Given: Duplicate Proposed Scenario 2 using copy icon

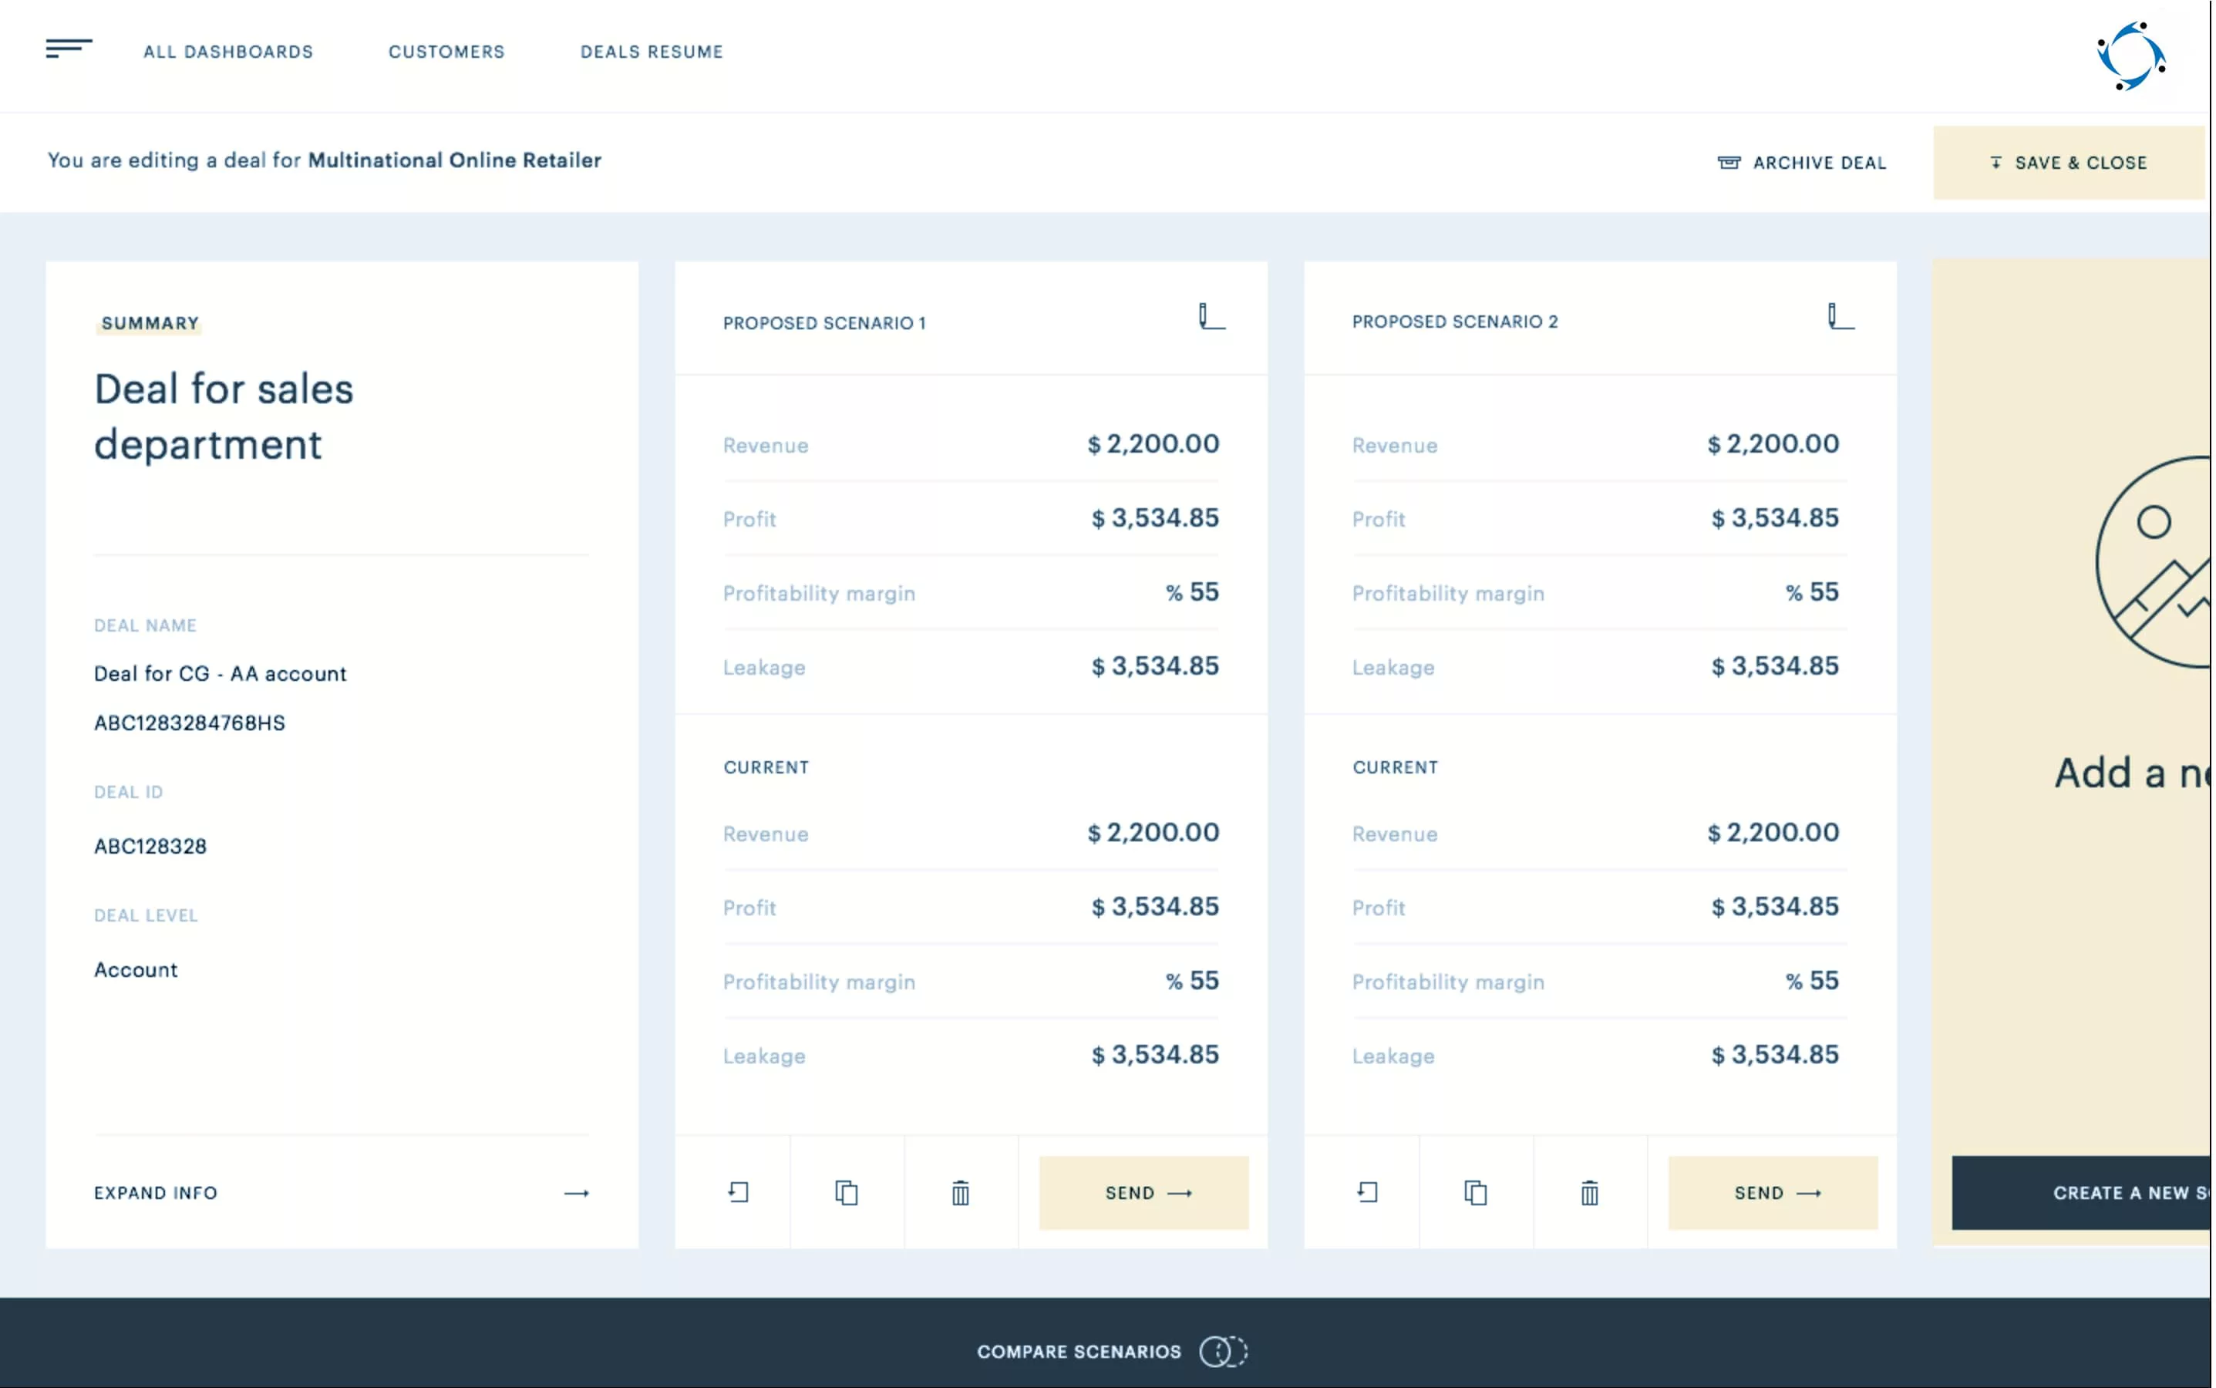Looking at the screenshot, I should (1476, 1192).
